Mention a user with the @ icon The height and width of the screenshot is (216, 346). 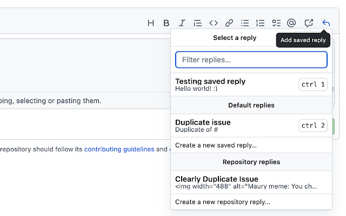tap(291, 23)
